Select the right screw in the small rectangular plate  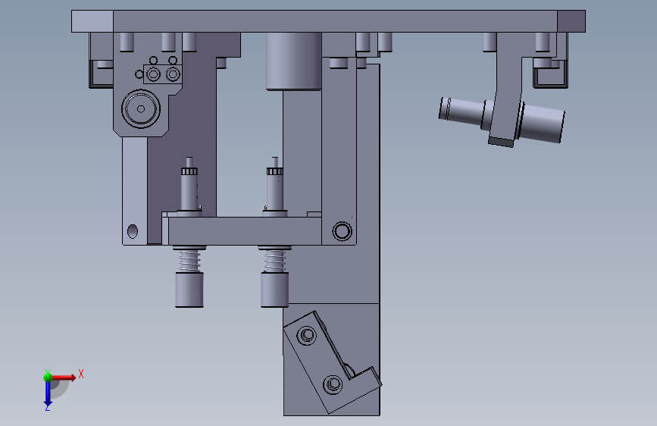pos(173,74)
